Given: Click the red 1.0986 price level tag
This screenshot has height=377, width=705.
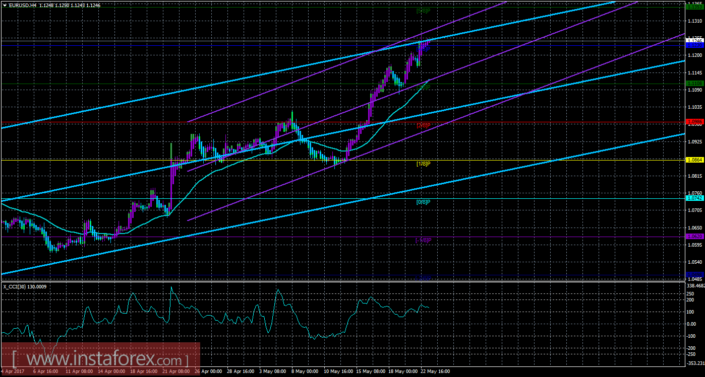Looking at the screenshot, I should point(695,122).
